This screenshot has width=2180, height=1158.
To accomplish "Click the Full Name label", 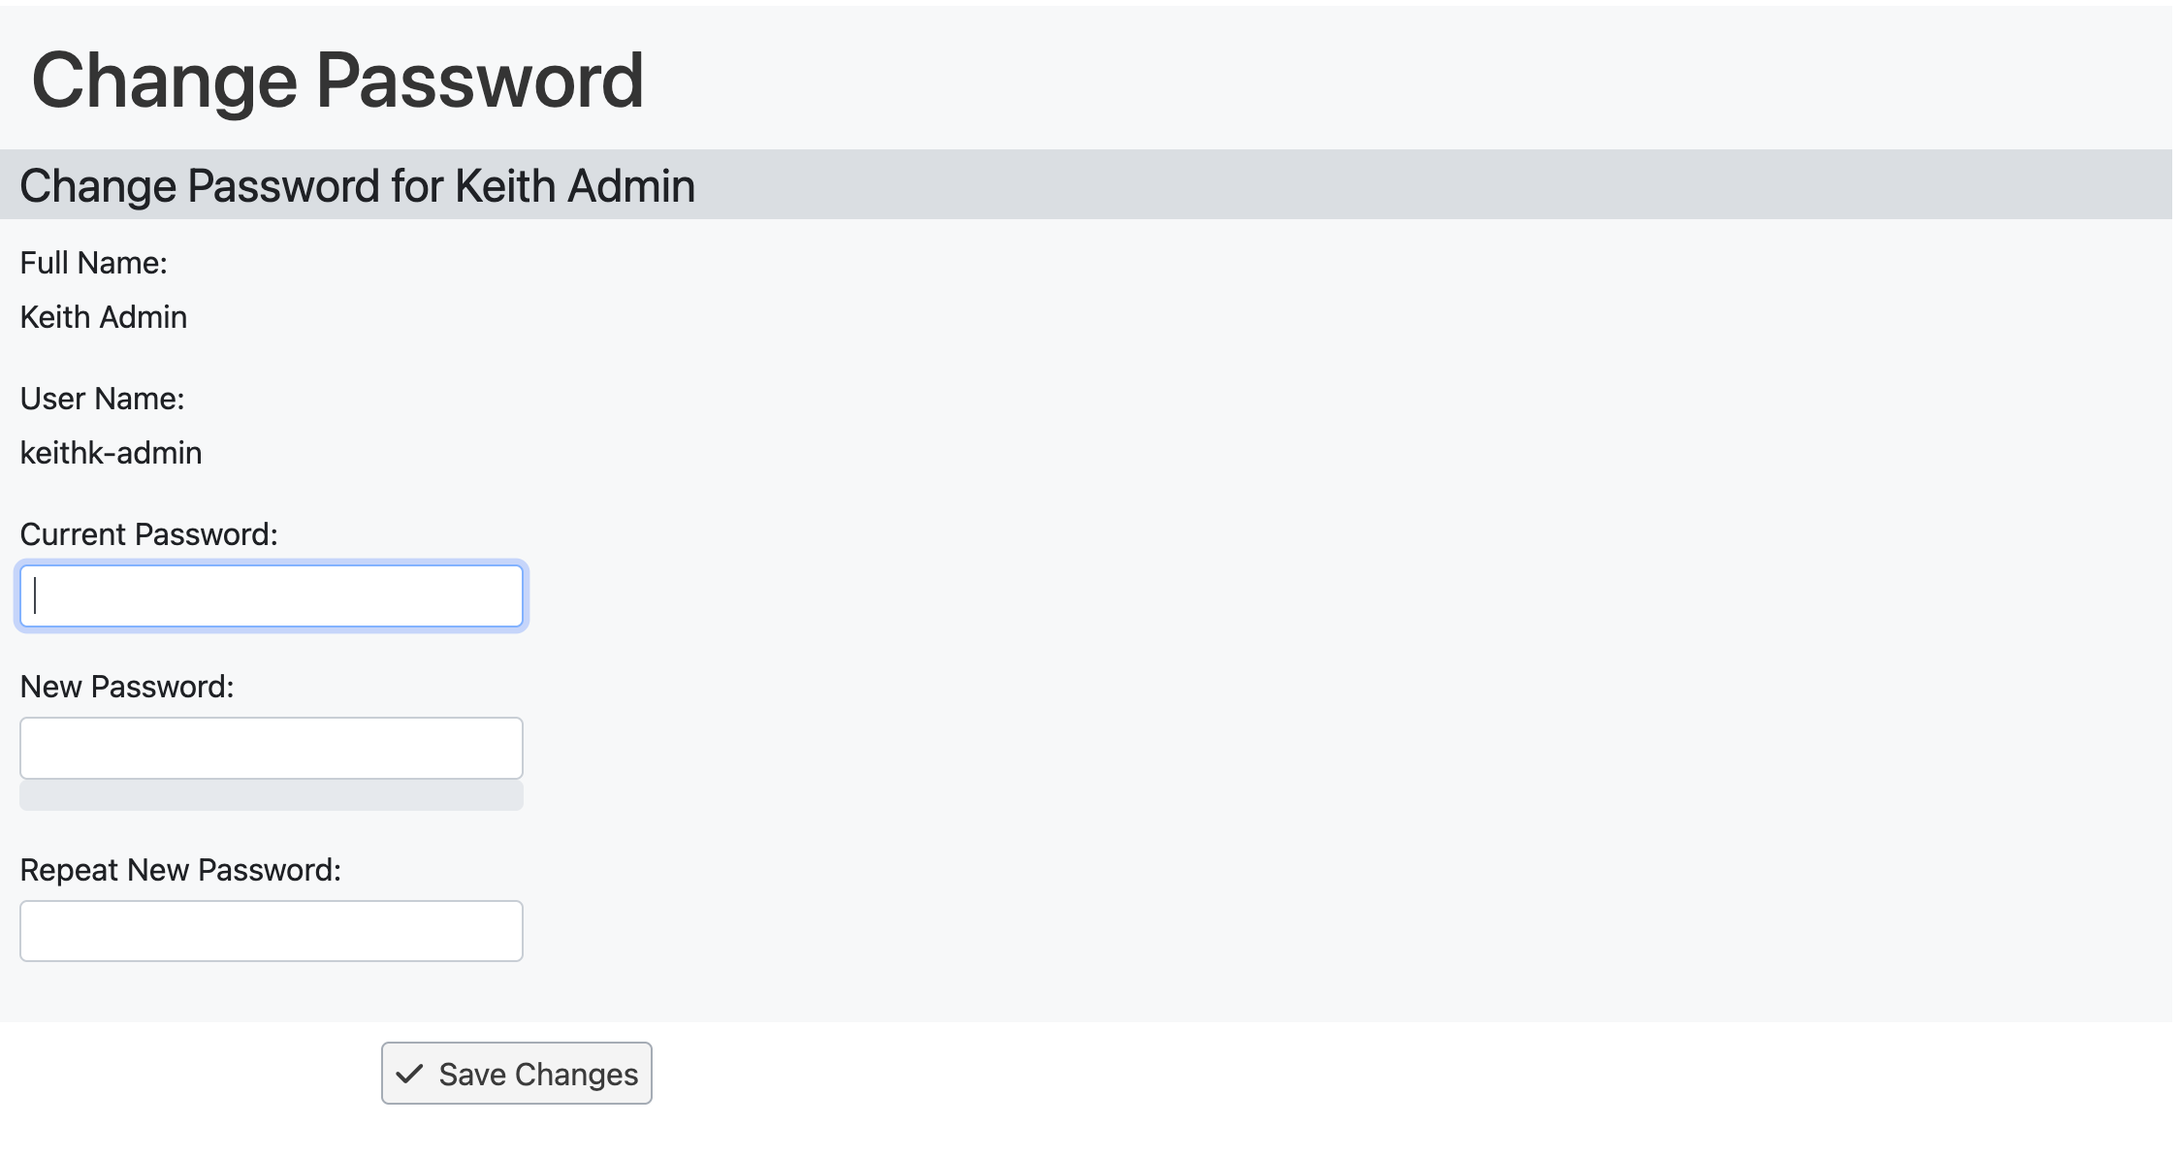I will 93,261.
